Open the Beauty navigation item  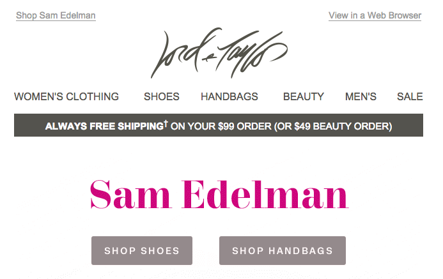pos(304,97)
